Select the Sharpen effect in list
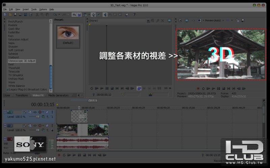 13,47
